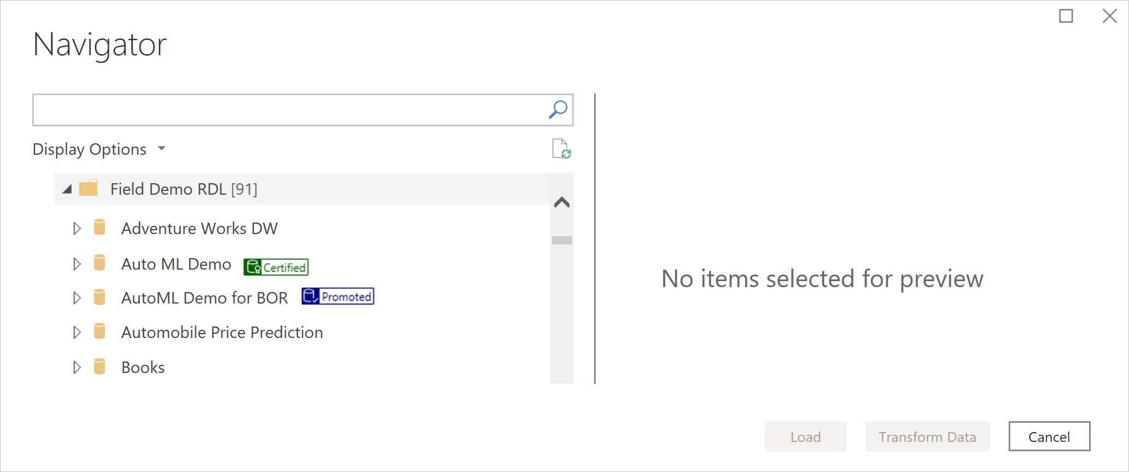Expand the Auto ML Demo node
1129x472 pixels.
pos(77,264)
